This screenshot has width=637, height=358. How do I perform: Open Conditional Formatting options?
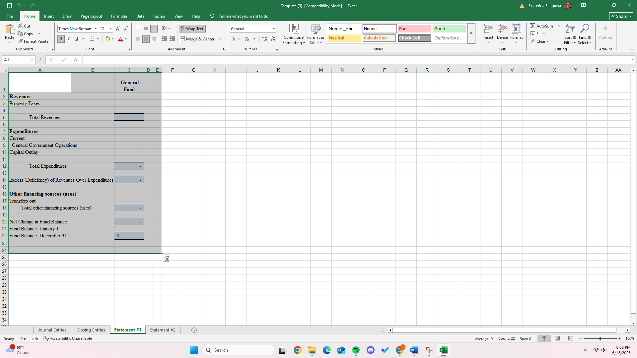pos(294,34)
